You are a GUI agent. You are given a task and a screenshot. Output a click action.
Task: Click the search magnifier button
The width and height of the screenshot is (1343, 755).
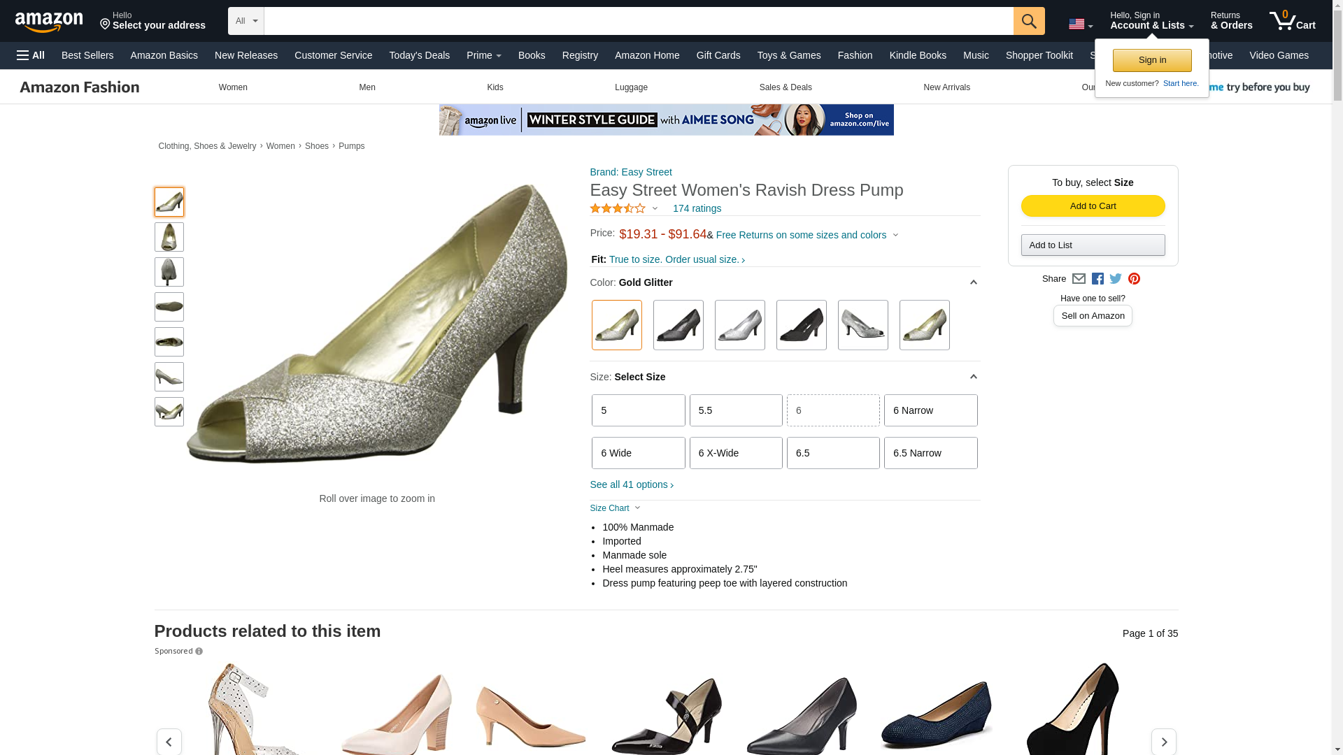click(1029, 21)
